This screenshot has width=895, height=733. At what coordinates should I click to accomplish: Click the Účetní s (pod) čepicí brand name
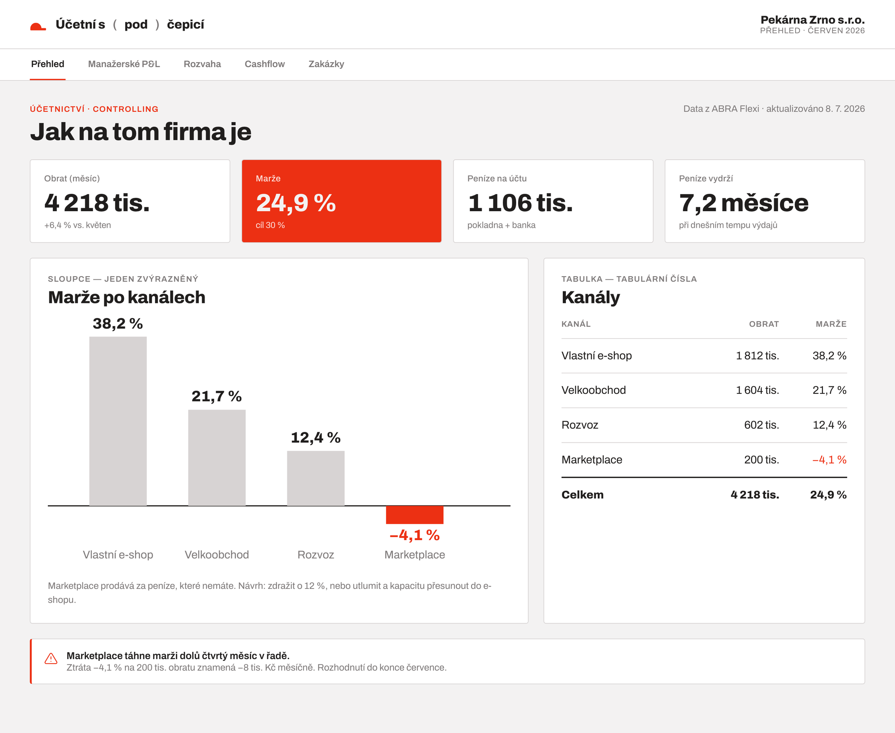point(130,25)
